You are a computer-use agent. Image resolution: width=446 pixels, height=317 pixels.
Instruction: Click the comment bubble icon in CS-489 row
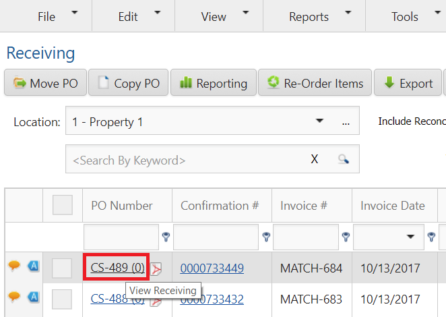[13, 267]
